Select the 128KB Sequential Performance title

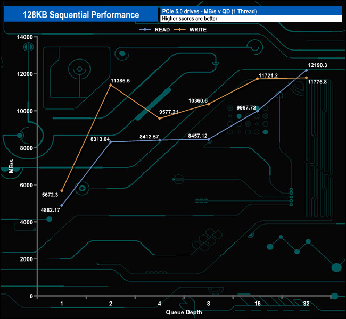tap(81, 15)
